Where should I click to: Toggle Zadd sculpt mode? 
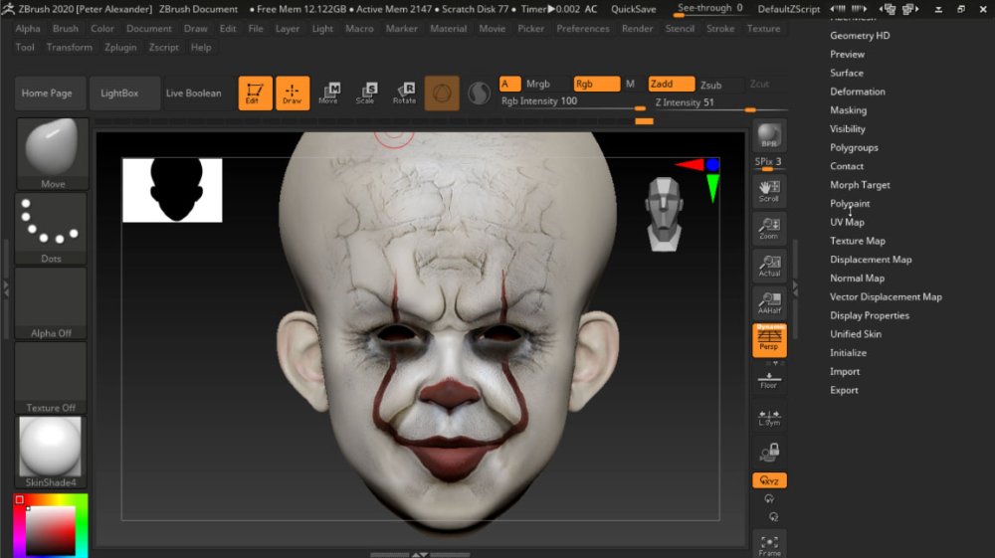pyautogui.click(x=671, y=84)
